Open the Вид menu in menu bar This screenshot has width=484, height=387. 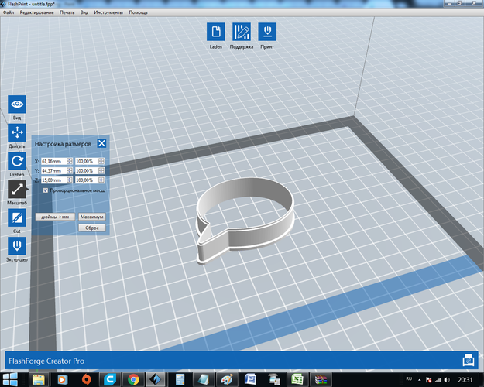click(84, 12)
